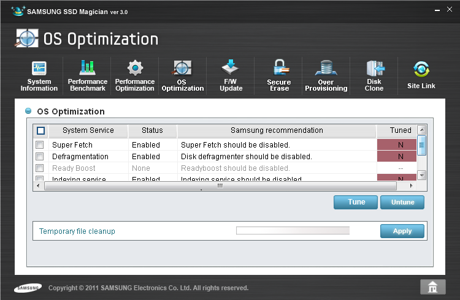Click the SSD Magician title bar icon

18,11
